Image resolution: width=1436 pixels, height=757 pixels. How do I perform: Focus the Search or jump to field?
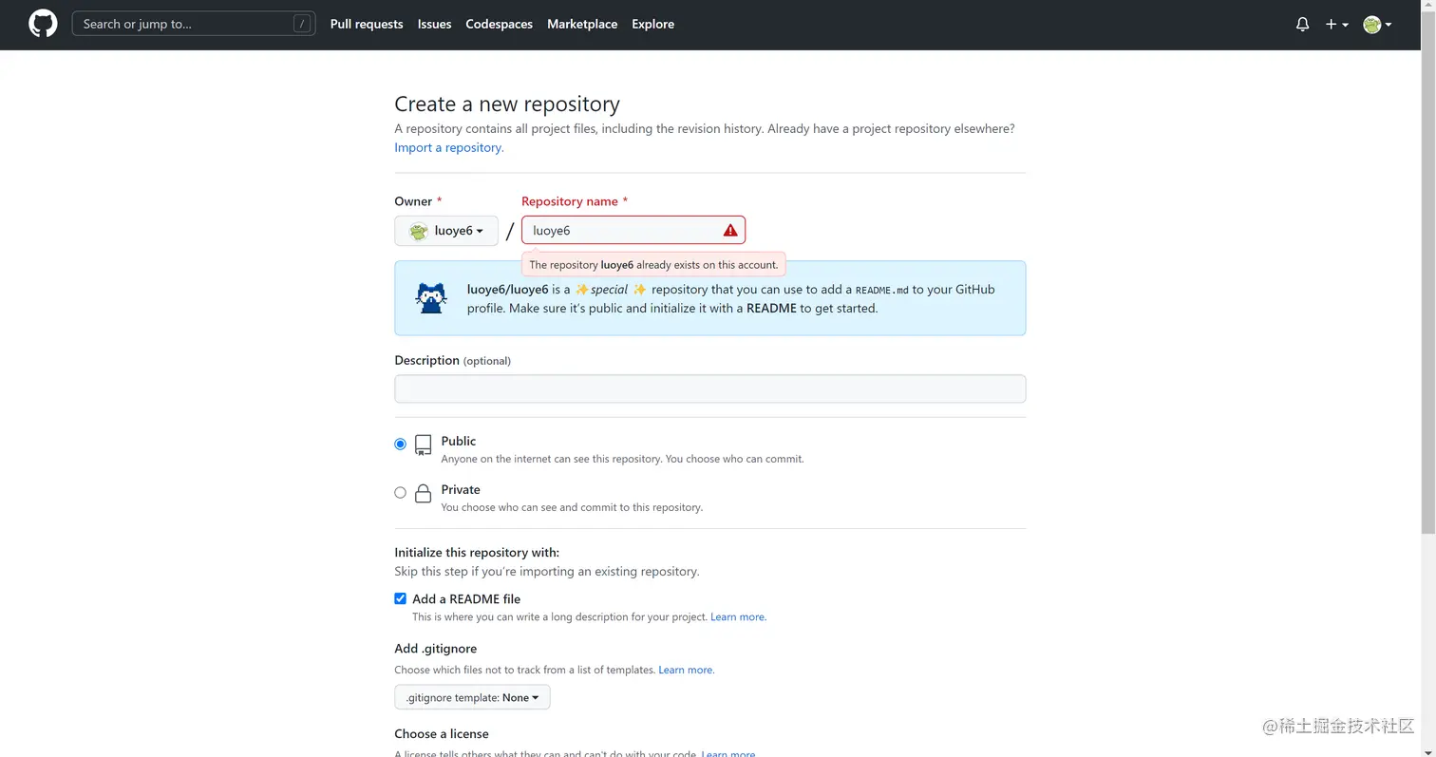[x=194, y=24]
